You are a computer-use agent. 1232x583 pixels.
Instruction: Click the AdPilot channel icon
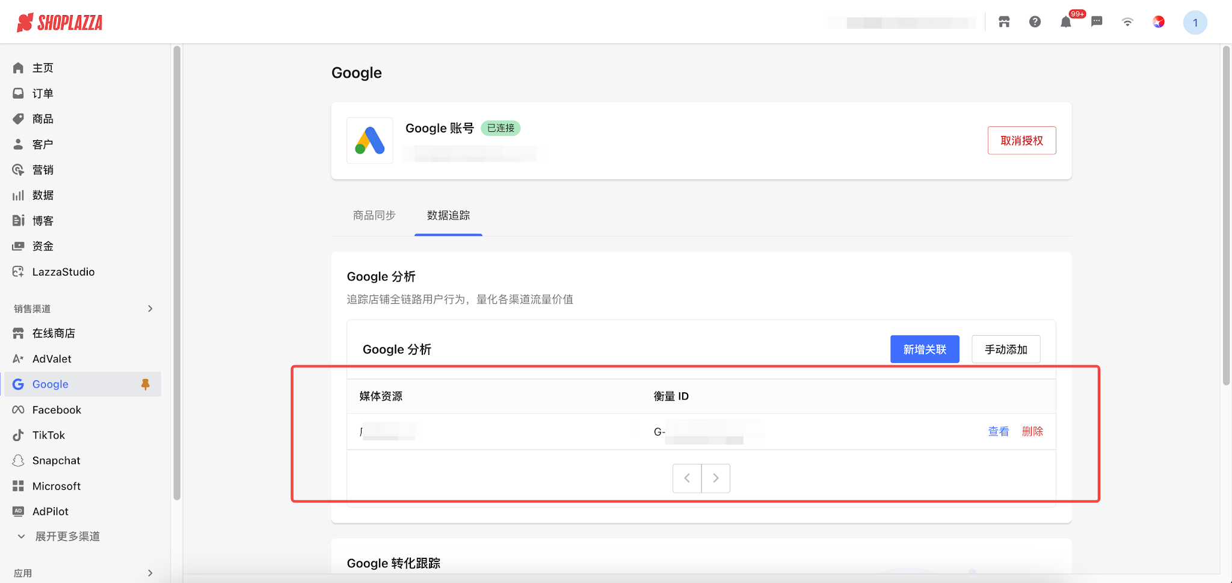[18, 511]
